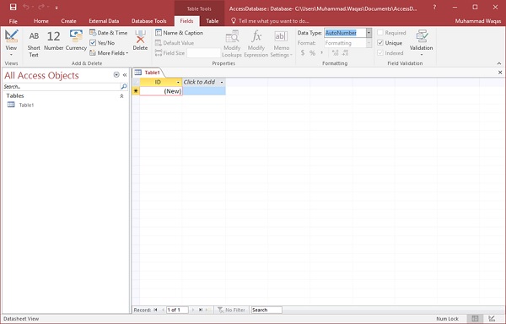Add a Date & Time field
The width and height of the screenshot is (506, 324).
tap(109, 33)
